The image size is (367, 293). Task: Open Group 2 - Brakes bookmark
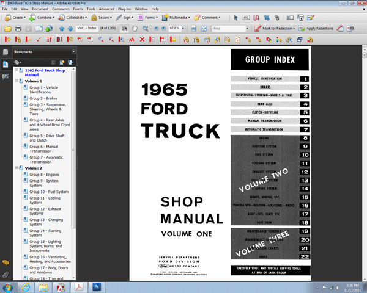43,98
